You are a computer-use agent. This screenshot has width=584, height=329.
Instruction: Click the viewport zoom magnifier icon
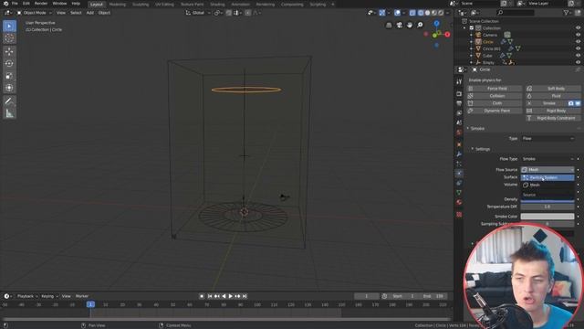click(x=420, y=25)
